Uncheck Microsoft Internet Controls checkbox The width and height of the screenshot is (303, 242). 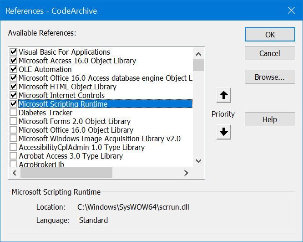tap(13, 95)
